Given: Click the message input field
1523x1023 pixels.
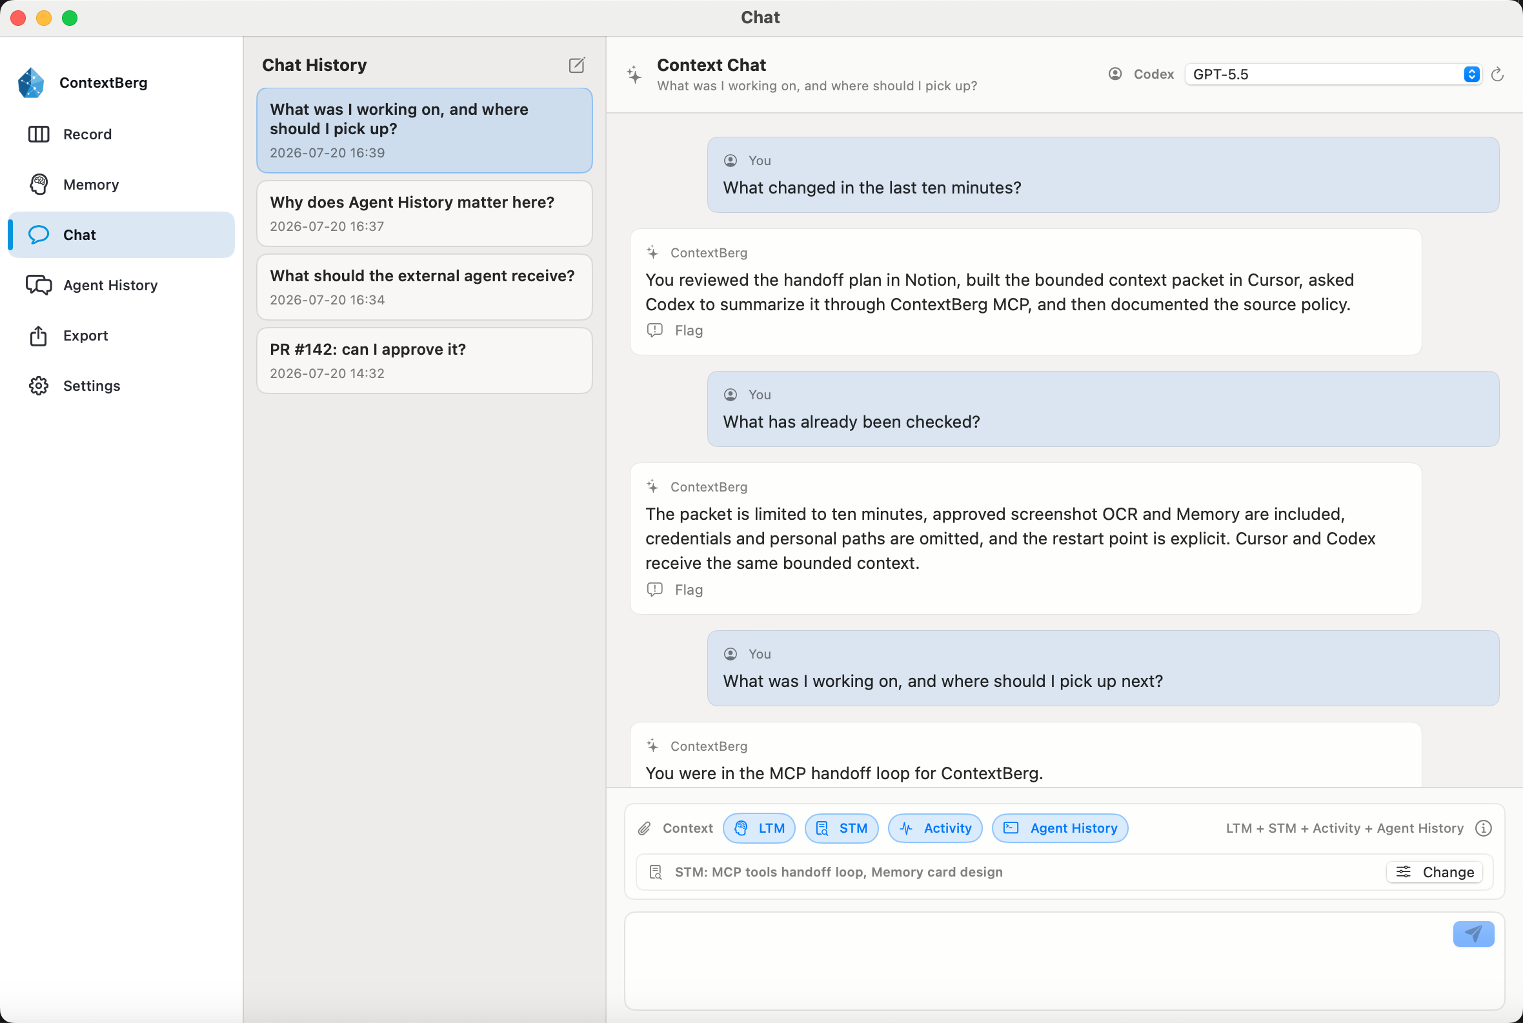Looking at the screenshot, I should point(1064,961).
